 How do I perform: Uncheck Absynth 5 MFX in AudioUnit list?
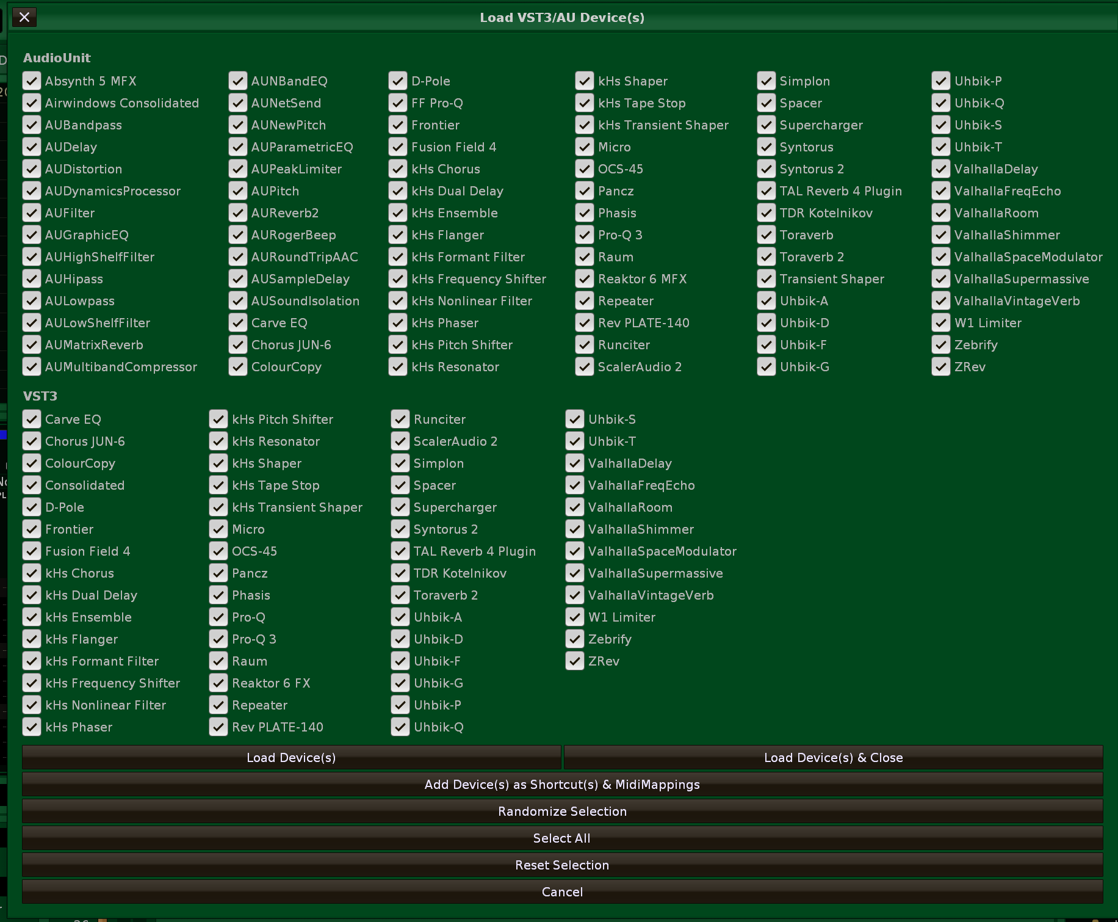click(x=32, y=81)
